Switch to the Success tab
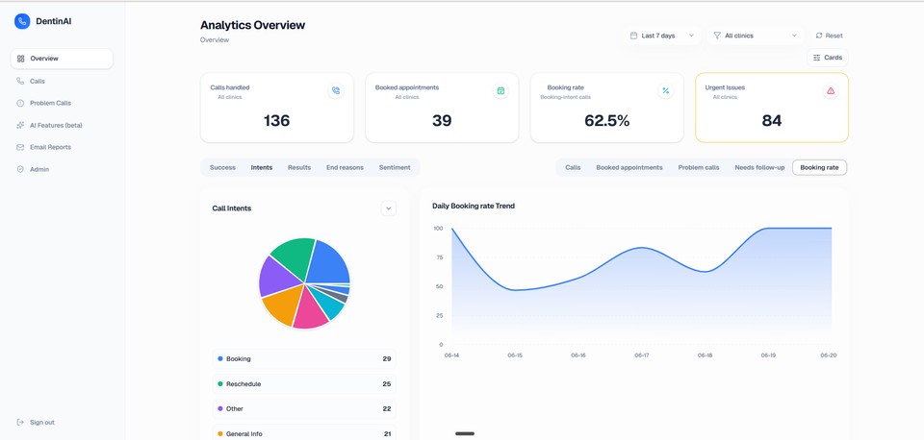The image size is (924, 440). pos(222,168)
